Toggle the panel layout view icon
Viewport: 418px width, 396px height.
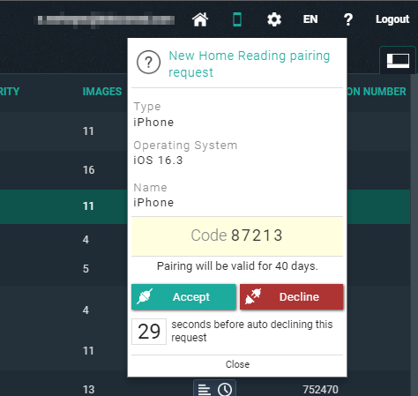(x=398, y=61)
